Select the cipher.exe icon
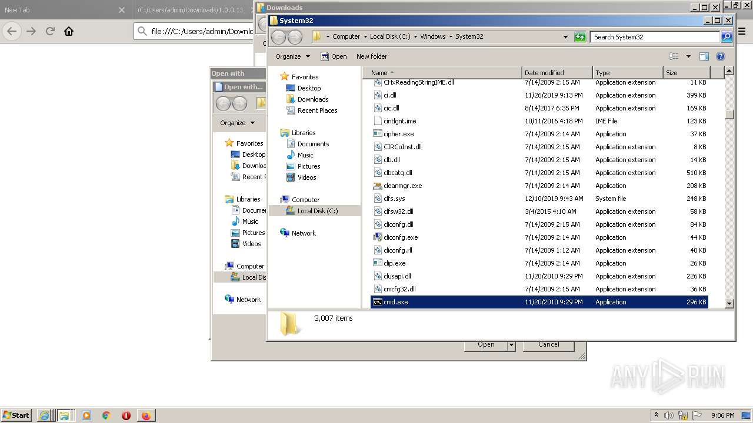This screenshot has height=423, width=753. coord(378,134)
